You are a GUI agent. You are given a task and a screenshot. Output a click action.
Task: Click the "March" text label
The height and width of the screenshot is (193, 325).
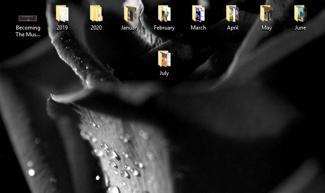pyautogui.click(x=198, y=28)
